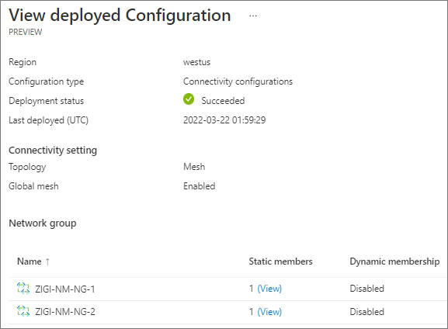
Task: Click the Dynamic membership column header
Action: pos(394,261)
